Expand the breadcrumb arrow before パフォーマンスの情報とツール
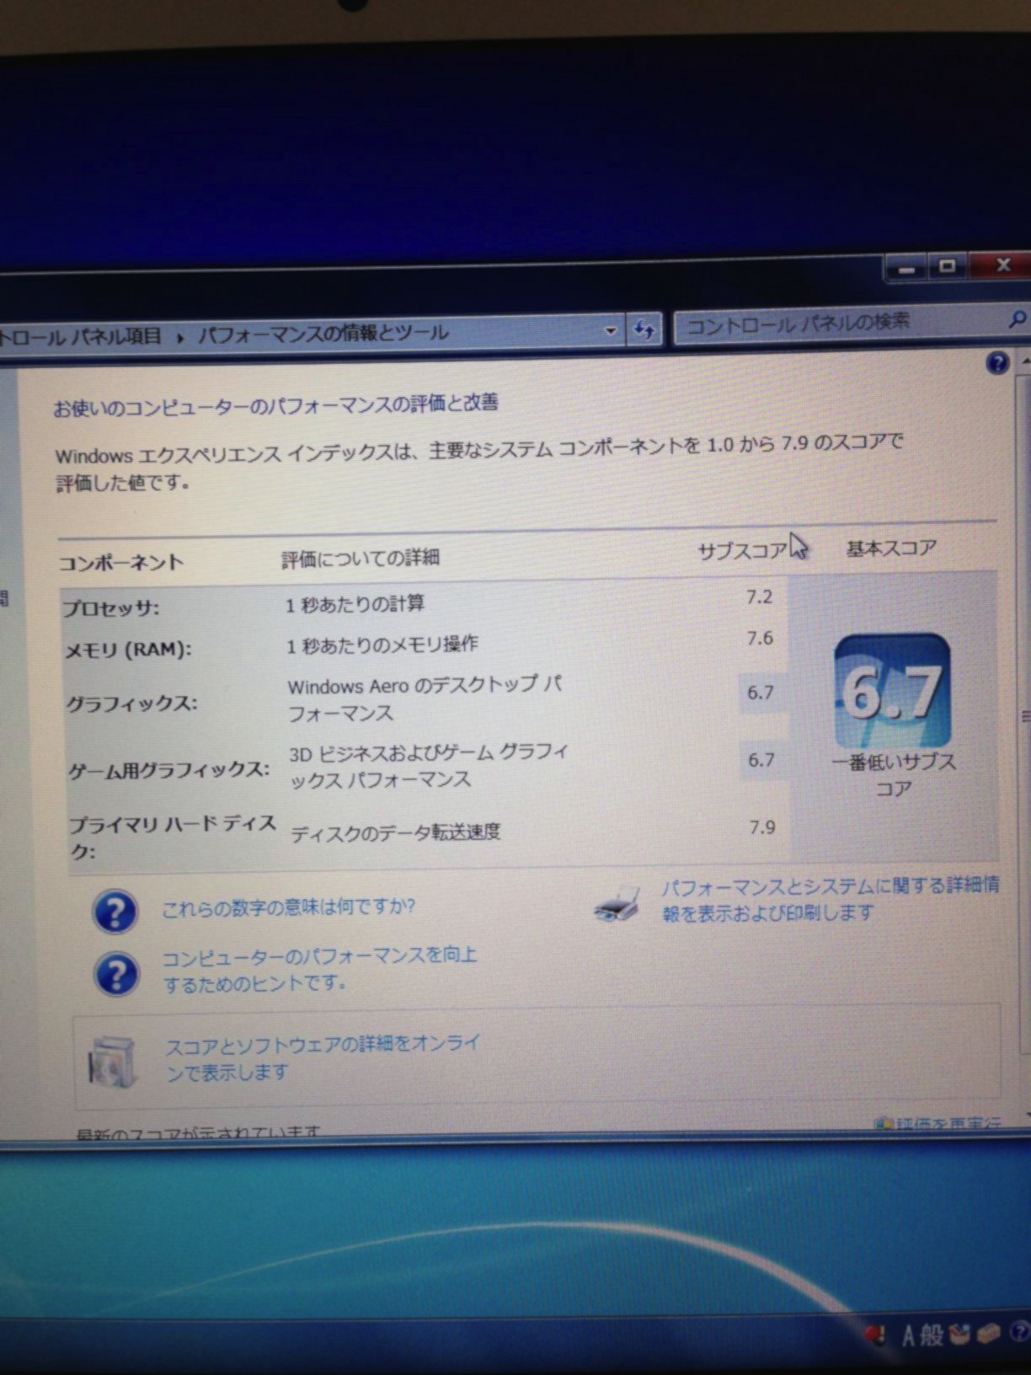The image size is (1031, 1375). tap(180, 336)
